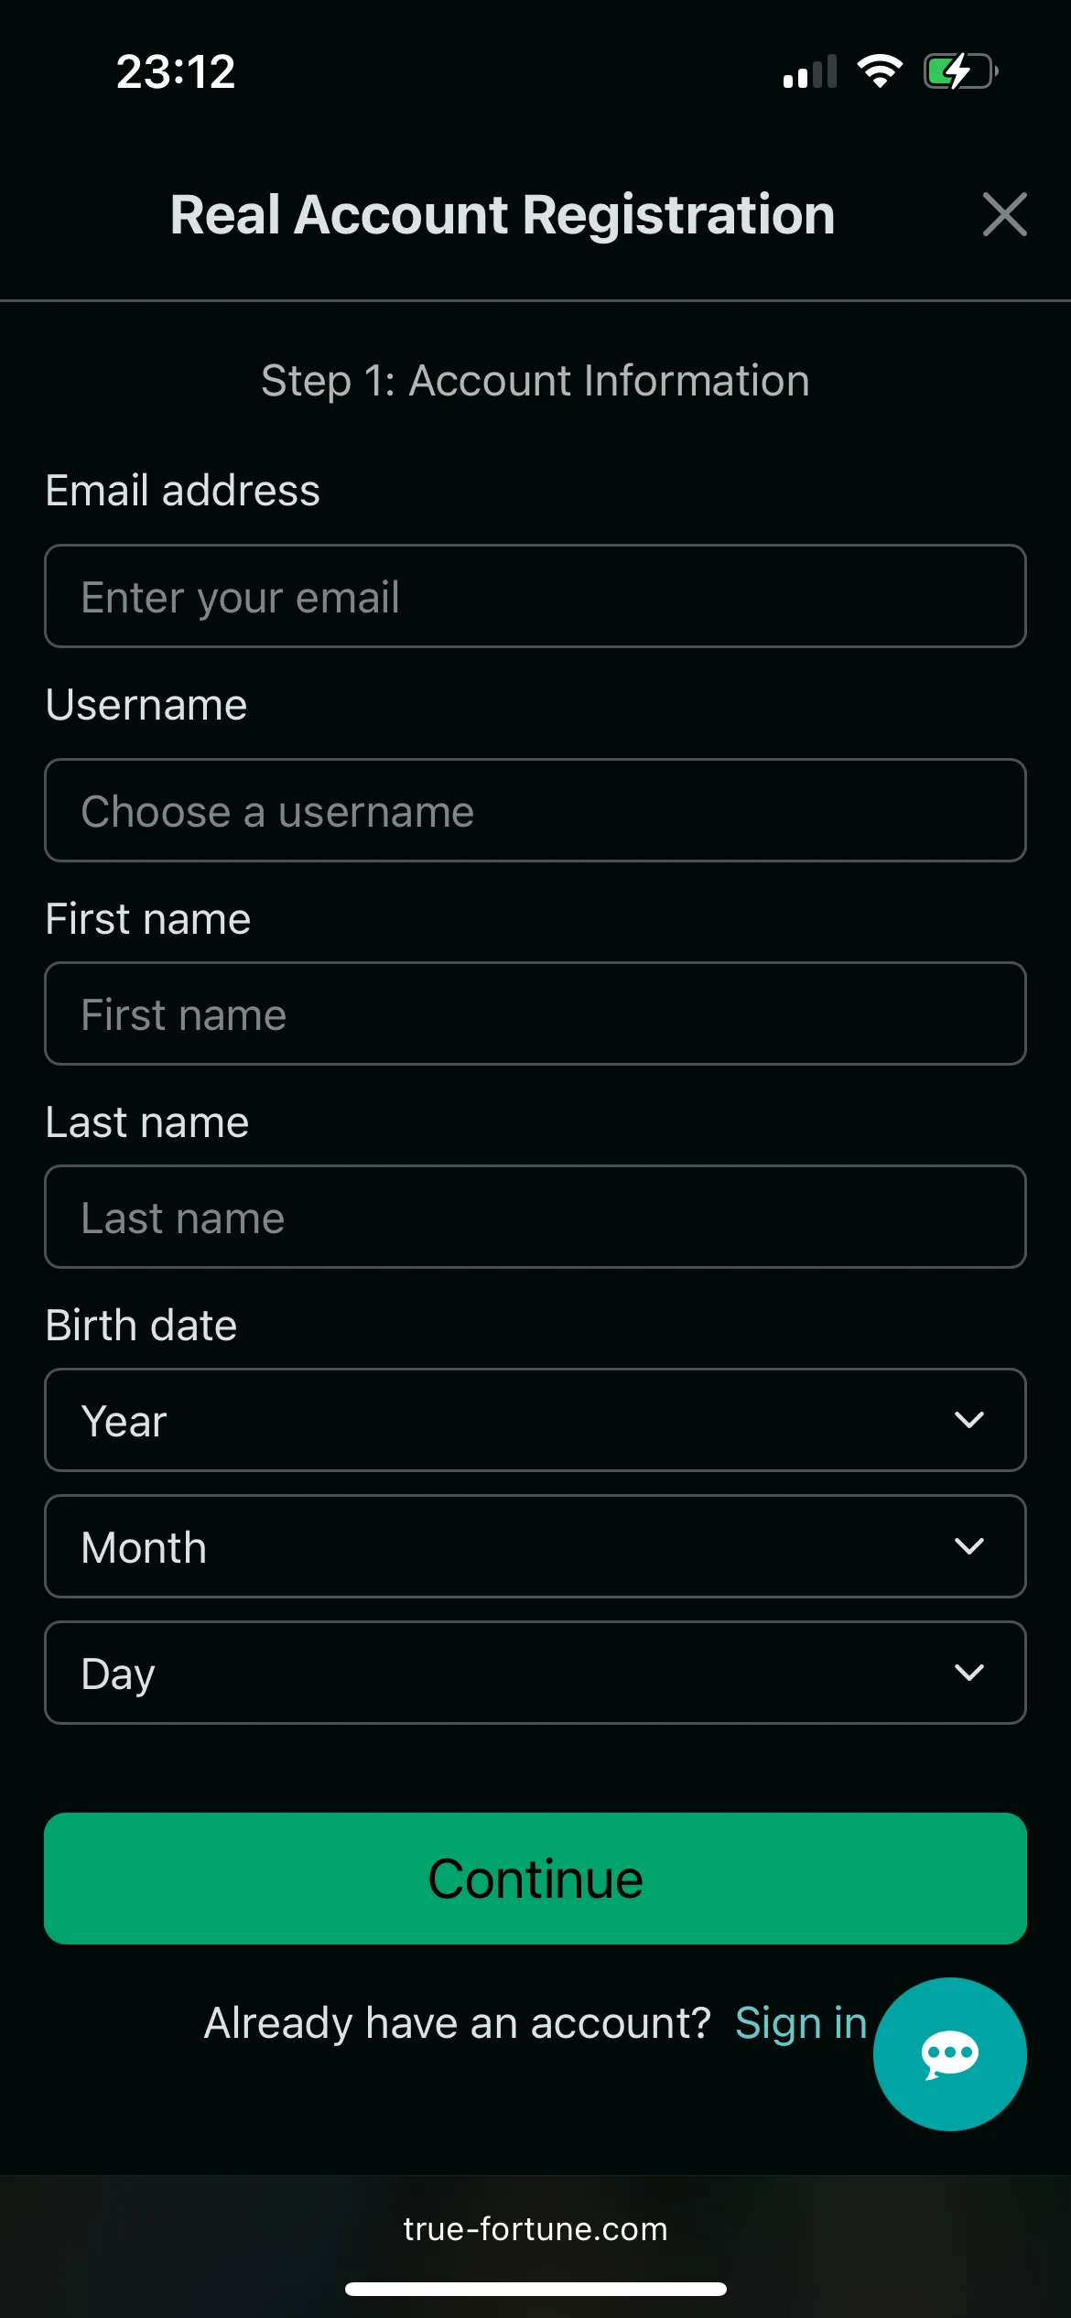Click into the First name field

[x=535, y=1013]
